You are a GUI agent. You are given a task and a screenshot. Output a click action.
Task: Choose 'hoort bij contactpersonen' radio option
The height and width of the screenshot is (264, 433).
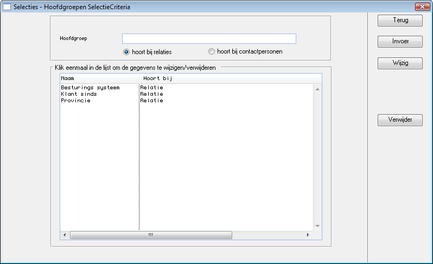pos(212,52)
